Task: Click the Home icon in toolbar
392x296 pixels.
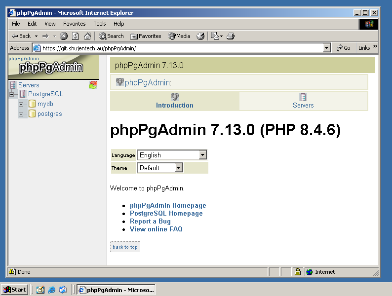Action: click(x=87, y=36)
